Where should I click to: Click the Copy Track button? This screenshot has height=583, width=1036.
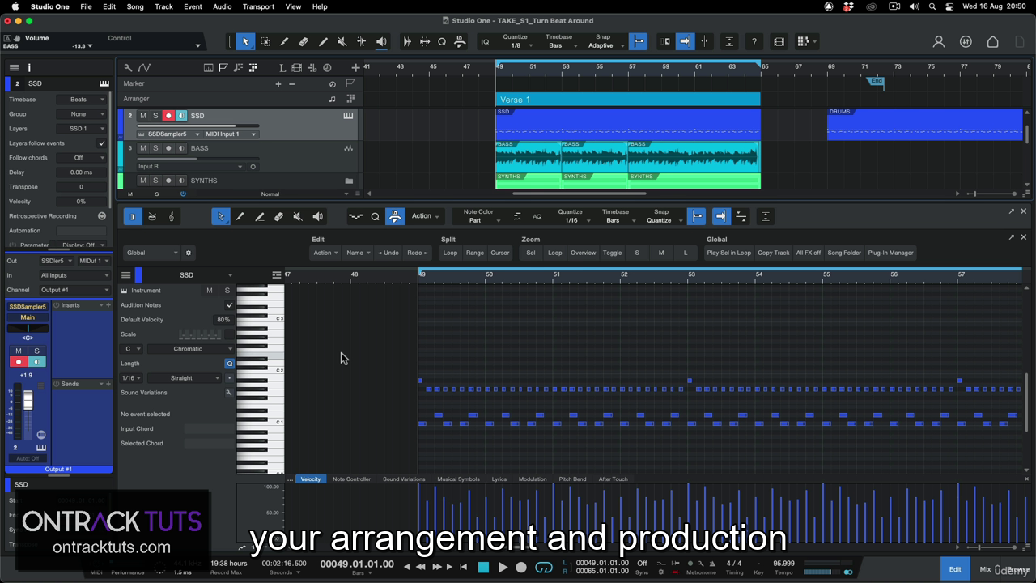[773, 253]
